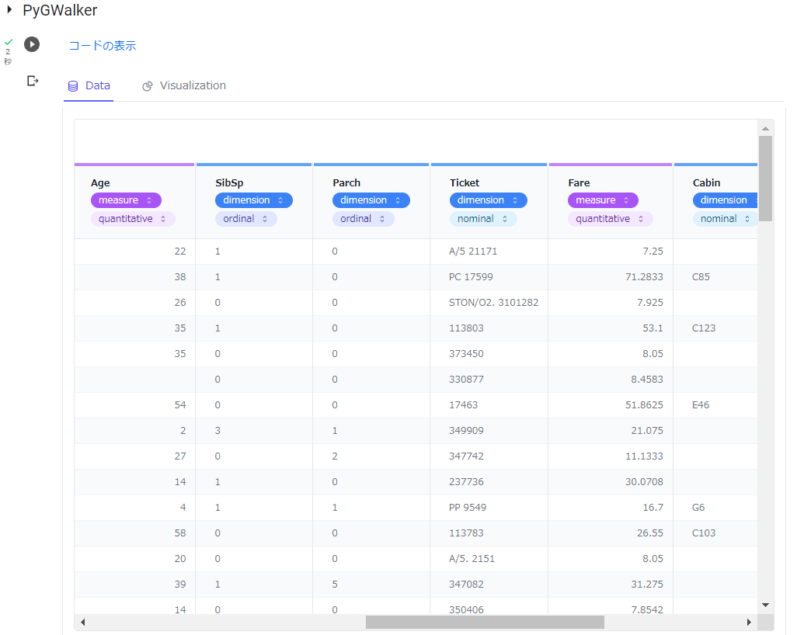This screenshot has width=797, height=635.
Task: Click the horizontal scrollbar right arrow
Action: (x=749, y=623)
